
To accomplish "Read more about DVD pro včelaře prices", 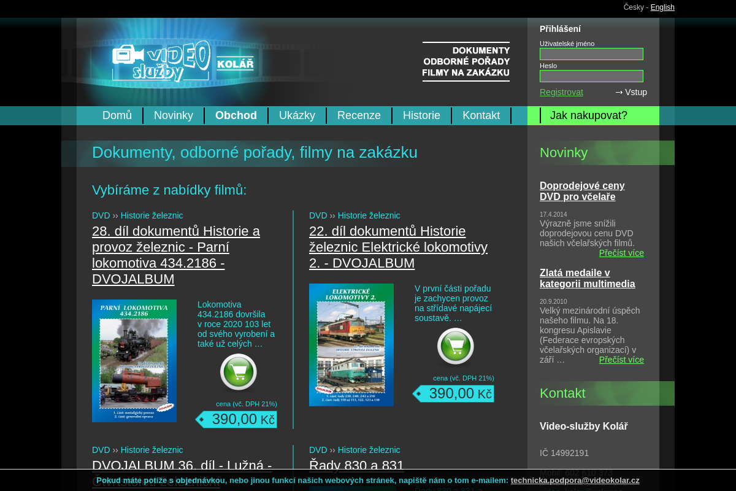I will pos(621,253).
